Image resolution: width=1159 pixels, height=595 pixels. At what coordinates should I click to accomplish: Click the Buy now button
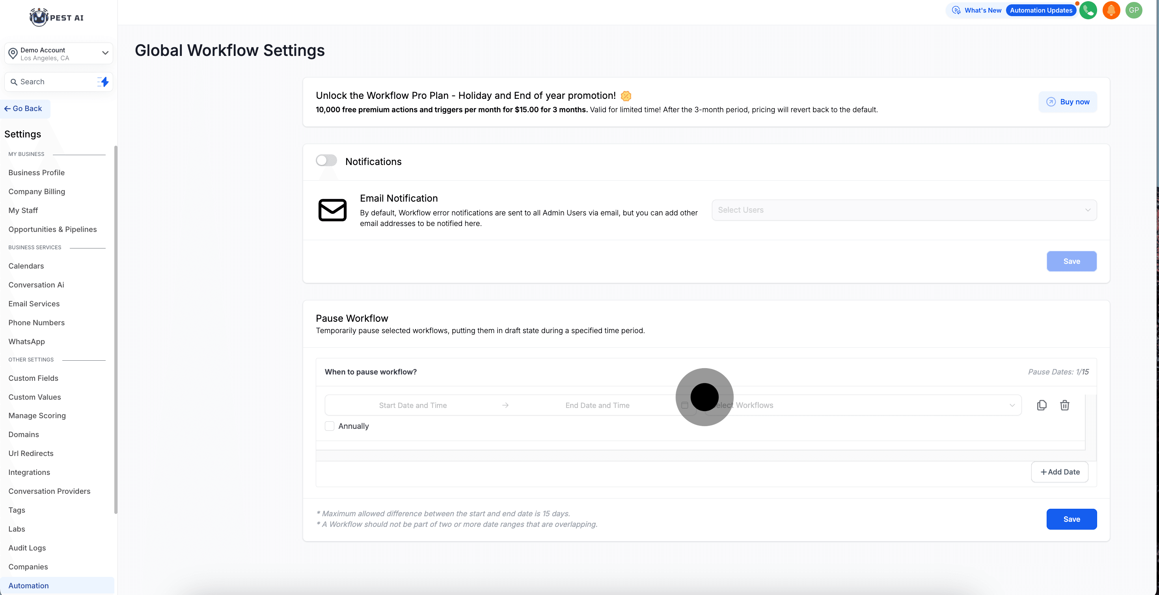(x=1067, y=102)
